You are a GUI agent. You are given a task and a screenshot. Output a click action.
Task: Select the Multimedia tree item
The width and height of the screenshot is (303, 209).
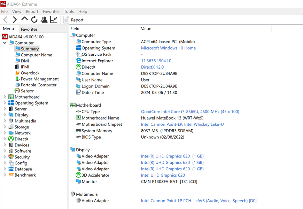25,121
